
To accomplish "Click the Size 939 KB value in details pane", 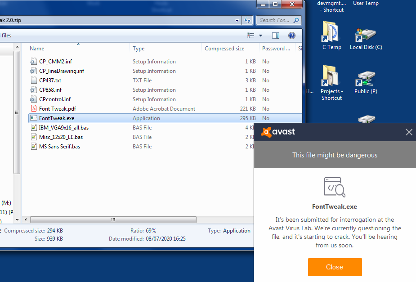I will pos(55,239).
